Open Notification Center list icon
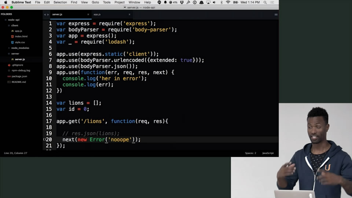This screenshot has height=198, width=352. [272, 2]
